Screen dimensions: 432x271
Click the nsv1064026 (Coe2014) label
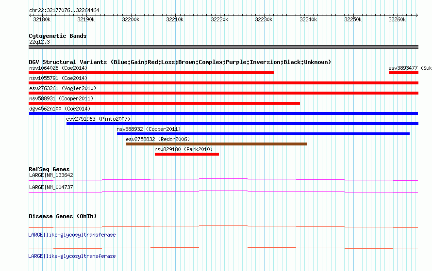click(58, 68)
